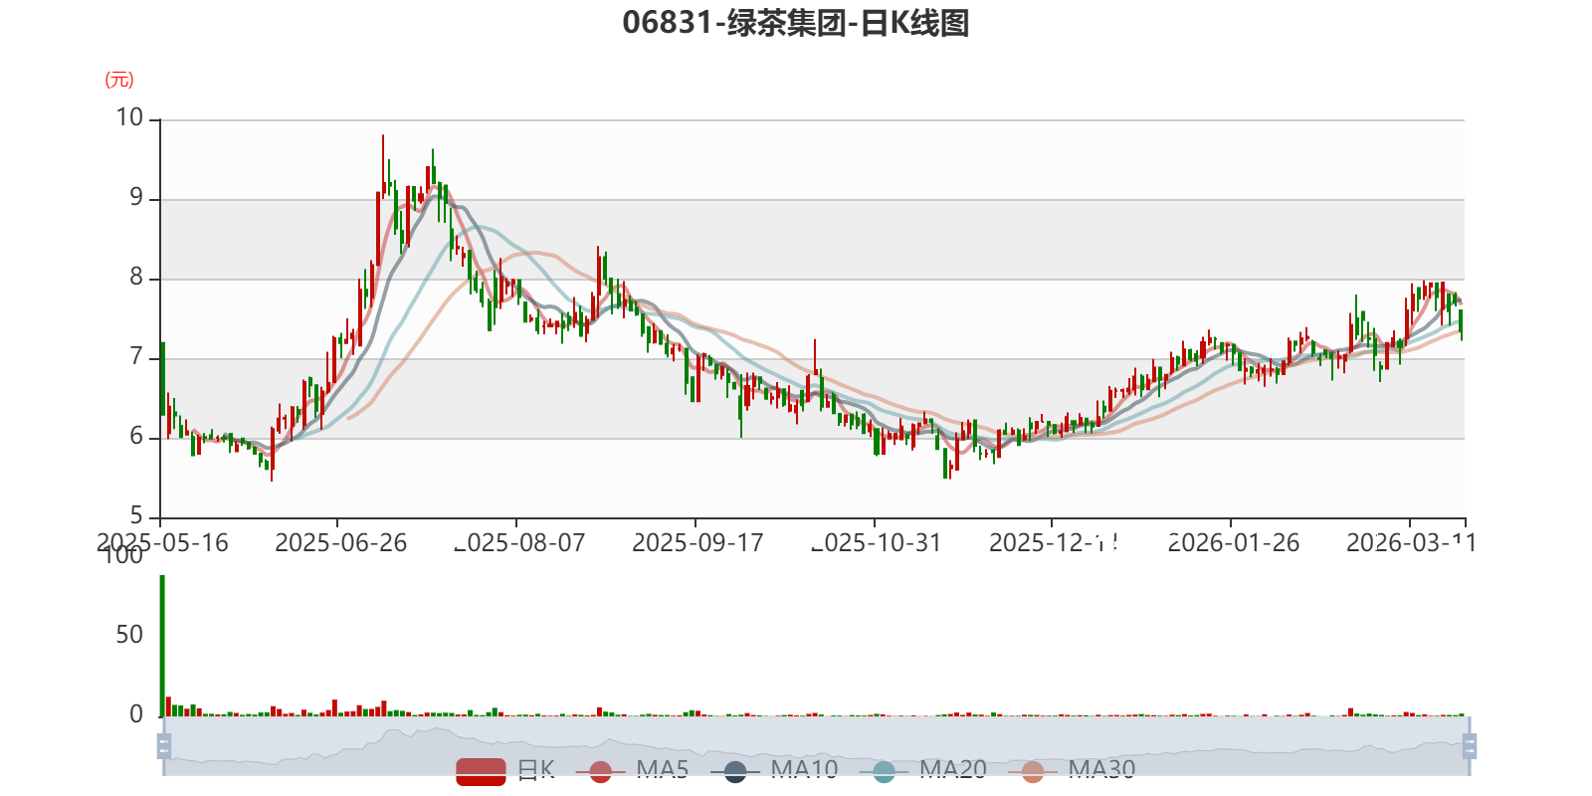Click the chart title 06831-绿茶集团-日K线图

coord(796,22)
